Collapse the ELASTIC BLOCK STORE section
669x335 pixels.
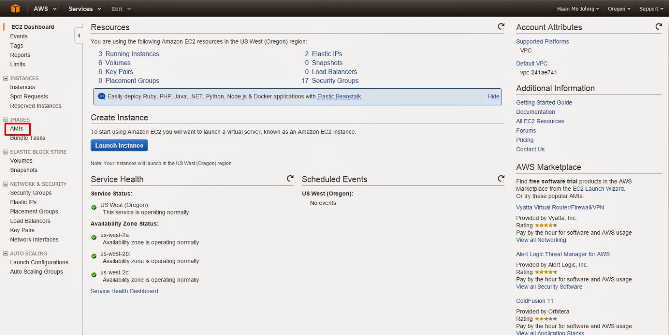(x=6, y=152)
